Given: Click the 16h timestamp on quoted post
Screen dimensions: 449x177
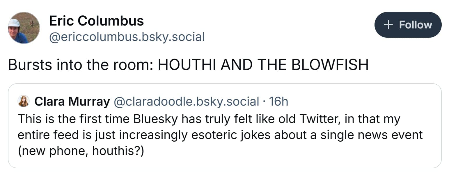Looking at the screenshot, I should tap(278, 101).
